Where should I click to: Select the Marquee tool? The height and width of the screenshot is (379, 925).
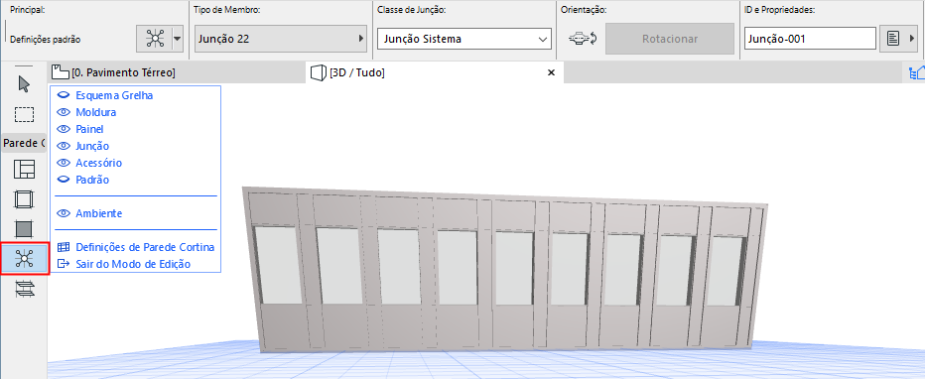pos(24,114)
